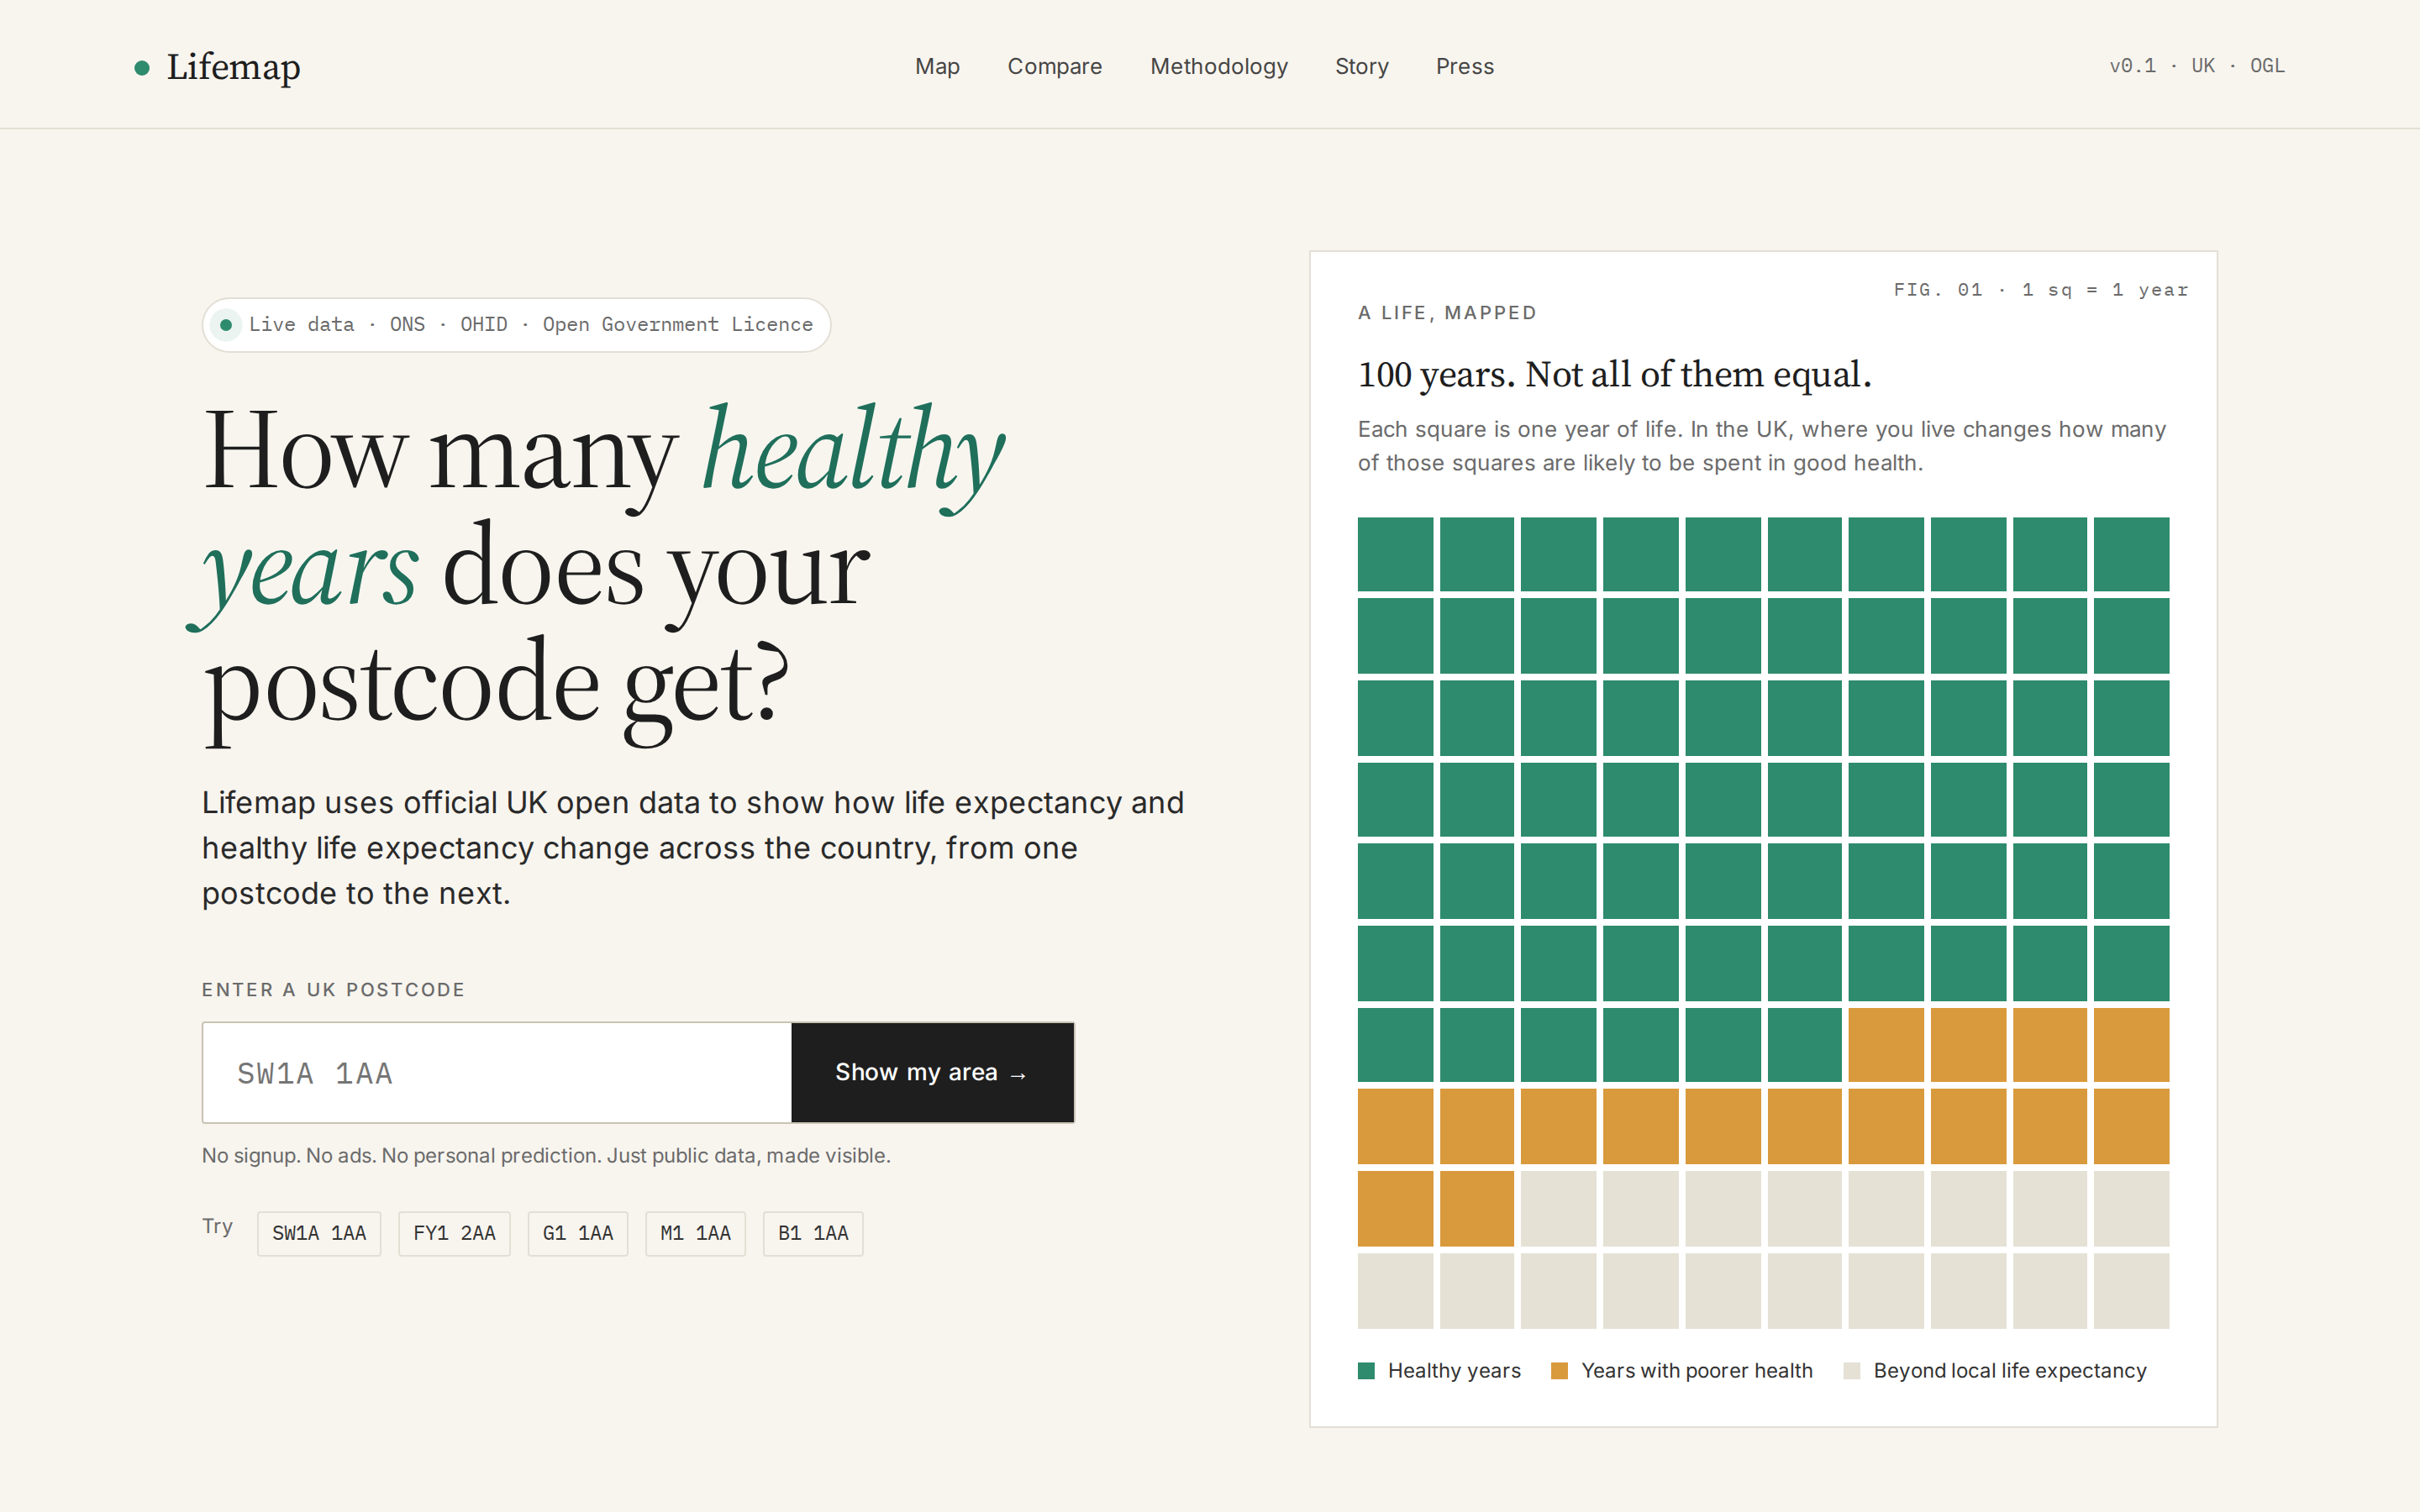Click the first green square in grid
The height and width of the screenshot is (1512, 2420).
(1395, 554)
